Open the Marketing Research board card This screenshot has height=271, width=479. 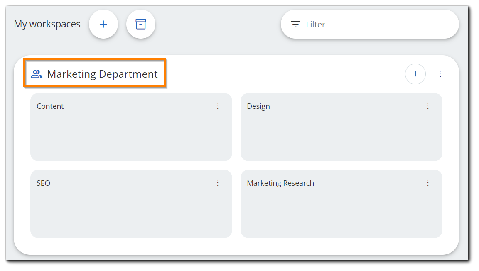point(341,204)
